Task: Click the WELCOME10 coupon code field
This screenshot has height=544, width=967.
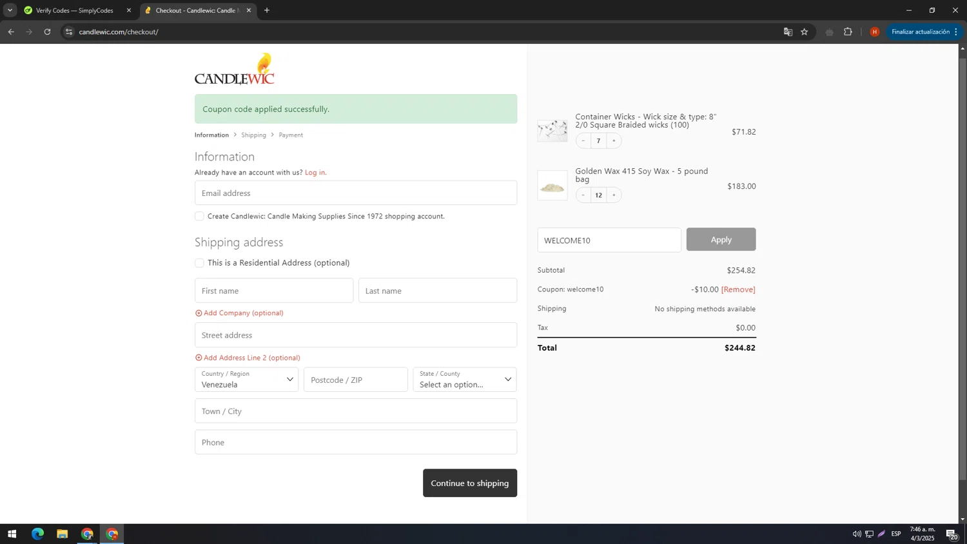Action: click(x=609, y=240)
